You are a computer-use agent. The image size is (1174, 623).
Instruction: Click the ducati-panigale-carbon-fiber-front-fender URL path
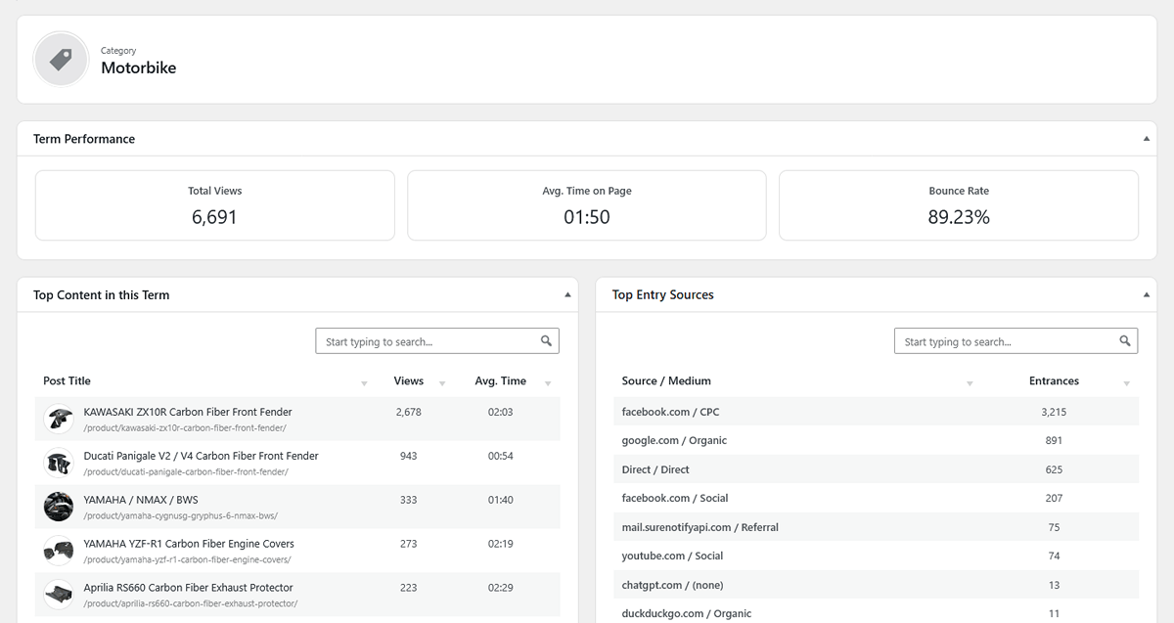pos(186,471)
